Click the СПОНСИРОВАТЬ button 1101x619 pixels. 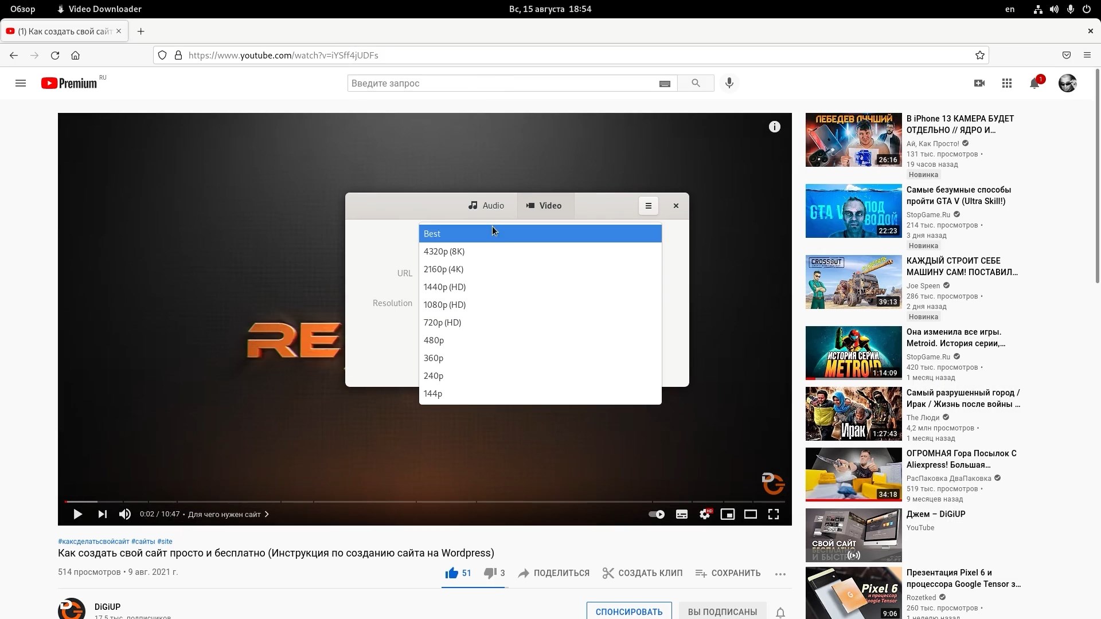(x=629, y=612)
